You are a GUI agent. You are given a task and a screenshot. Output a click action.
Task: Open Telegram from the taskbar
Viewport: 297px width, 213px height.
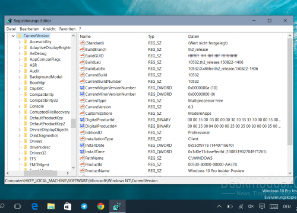84,206
